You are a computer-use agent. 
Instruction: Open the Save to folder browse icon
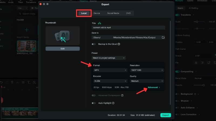click(163, 37)
